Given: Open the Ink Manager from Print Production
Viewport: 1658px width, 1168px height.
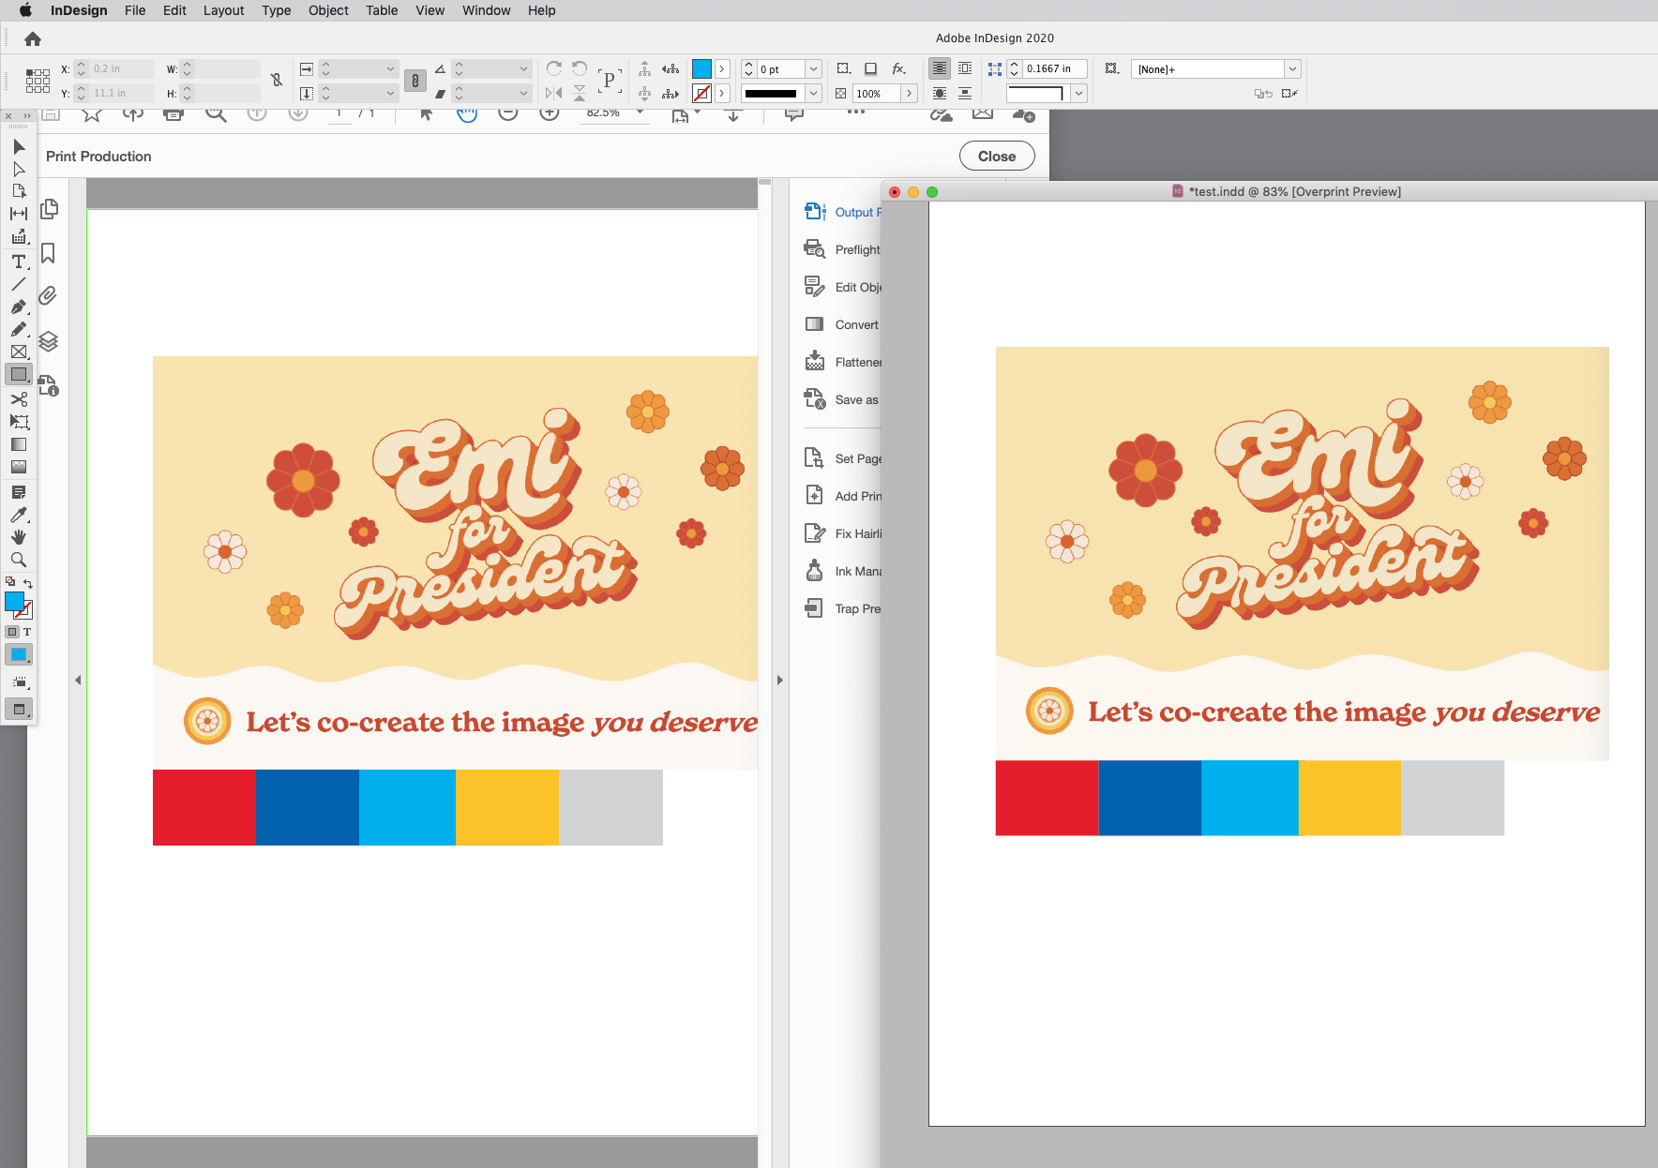Looking at the screenshot, I should tap(859, 571).
